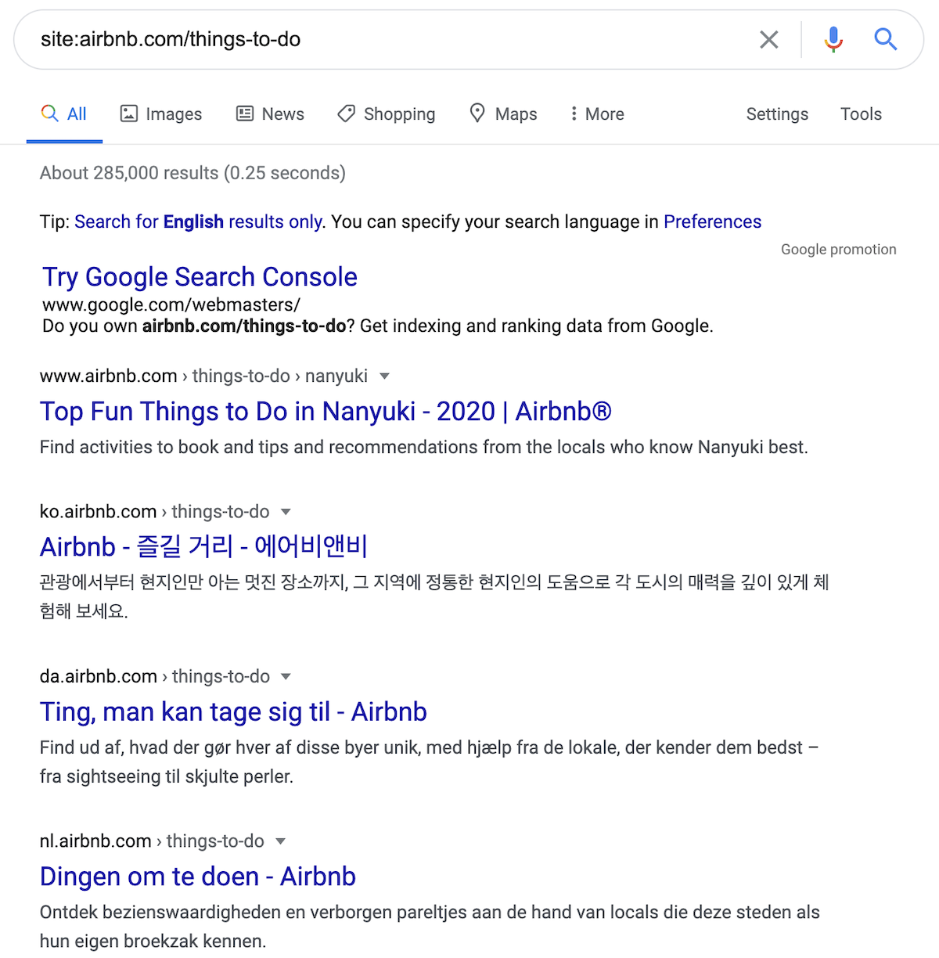The image size is (939, 958).
Task: Click the magnifying glass to run the search
Action: 885,38
